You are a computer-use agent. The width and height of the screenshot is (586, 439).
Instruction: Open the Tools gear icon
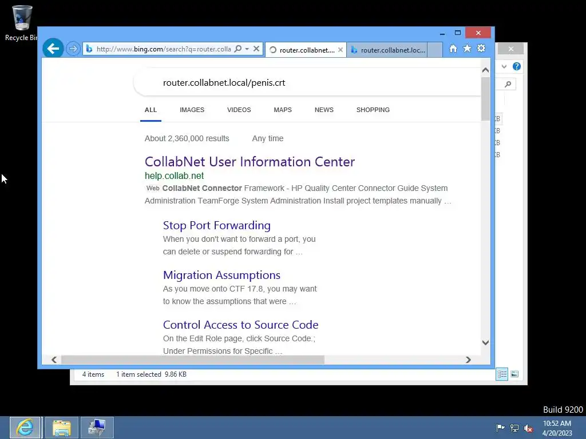[x=481, y=49]
